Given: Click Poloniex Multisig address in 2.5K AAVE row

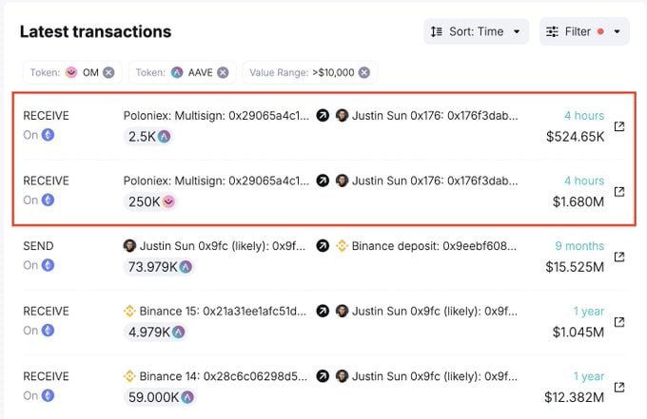Looking at the screenshot, I should click(x=216, y=116).
